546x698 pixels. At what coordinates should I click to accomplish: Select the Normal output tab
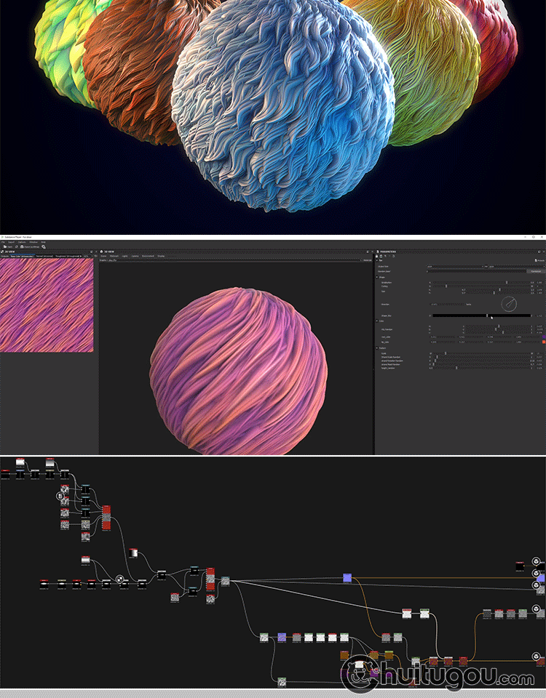[44, 256]
